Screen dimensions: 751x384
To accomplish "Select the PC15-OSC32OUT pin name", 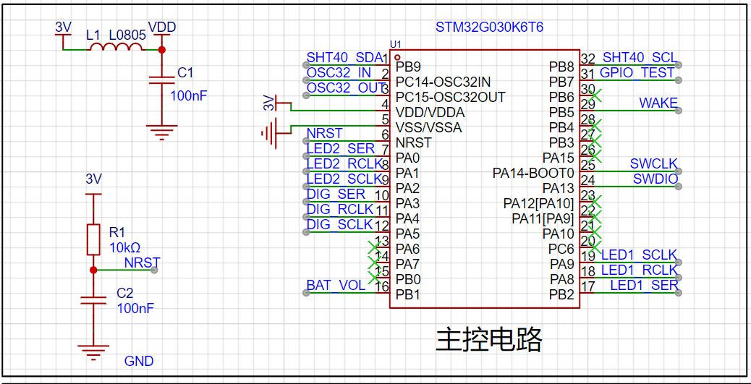I will (450, 97).
